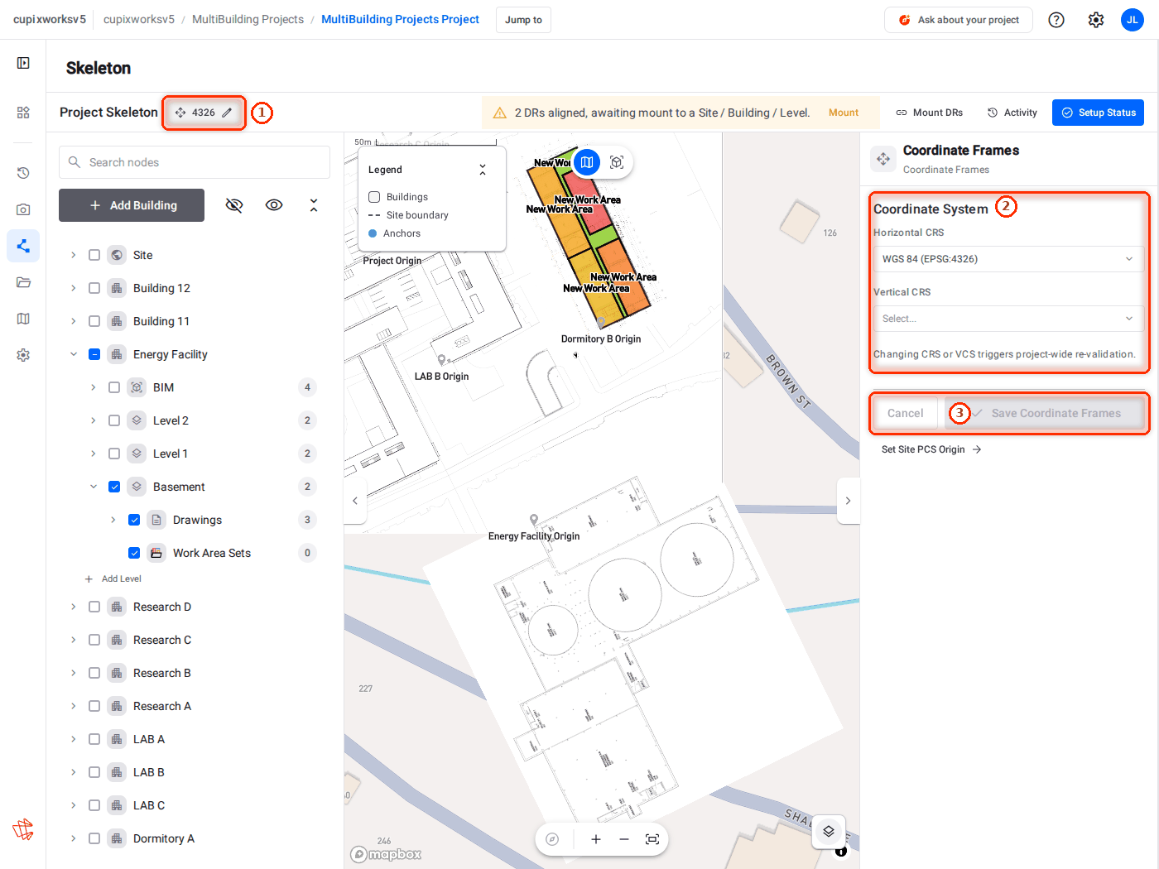Uncheck the Basement level checkbox

tap(114, 487)
